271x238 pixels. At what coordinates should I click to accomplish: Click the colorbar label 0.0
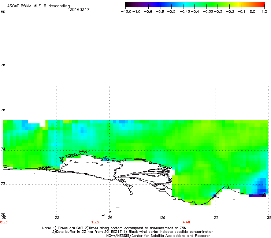[253, 12]
